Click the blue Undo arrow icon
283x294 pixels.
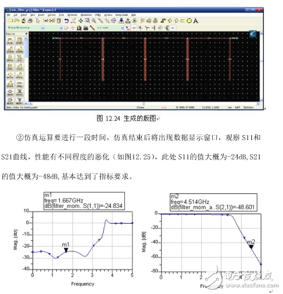pos(67,21)
